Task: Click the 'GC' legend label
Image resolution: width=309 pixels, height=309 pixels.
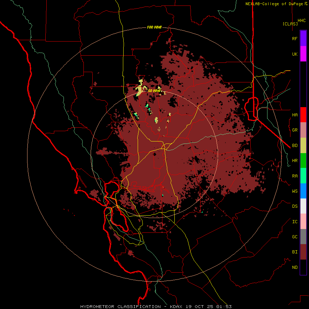Action: tap(295, 237)
